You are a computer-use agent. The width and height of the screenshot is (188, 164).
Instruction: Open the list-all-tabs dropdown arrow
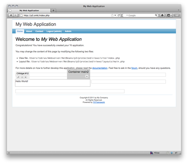point(178,10)
